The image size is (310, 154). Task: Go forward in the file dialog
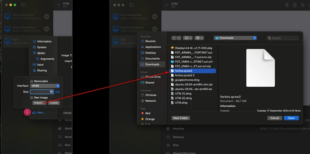coord(179,38)
